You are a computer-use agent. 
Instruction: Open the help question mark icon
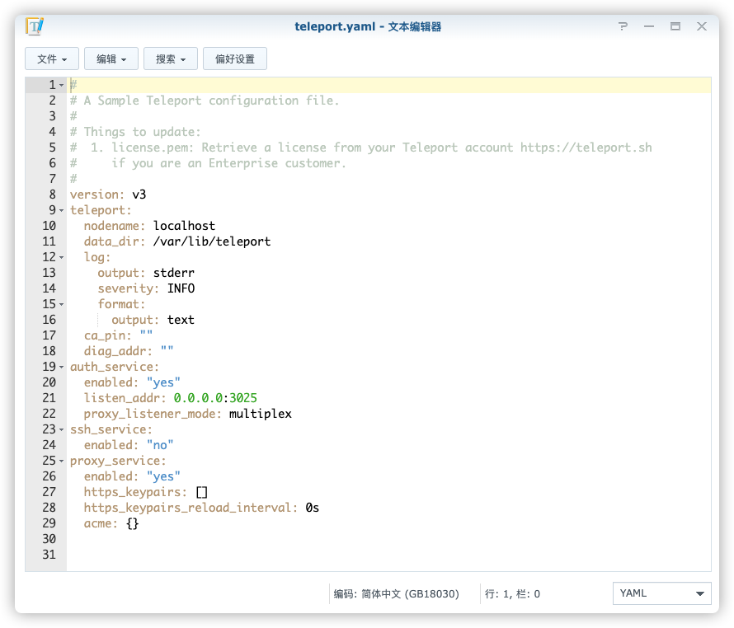click(x=623, y=26)
